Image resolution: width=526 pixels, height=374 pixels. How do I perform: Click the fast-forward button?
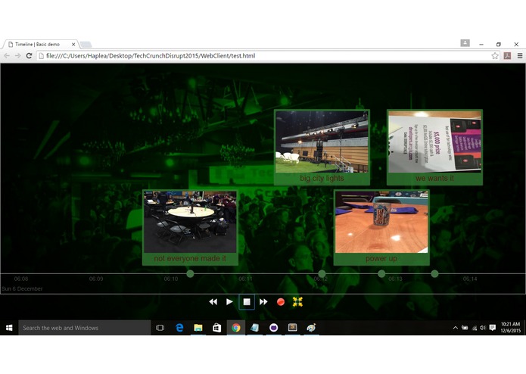click(263, 302)
